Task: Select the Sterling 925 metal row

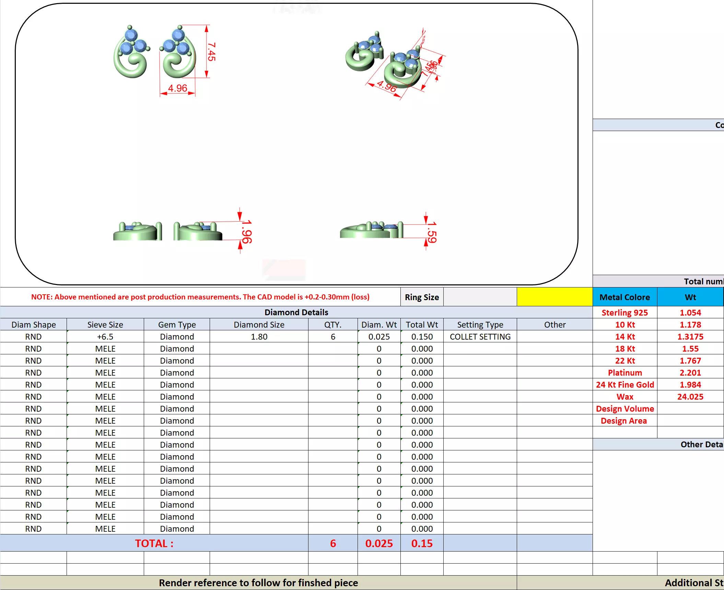Action: [624, 312]
